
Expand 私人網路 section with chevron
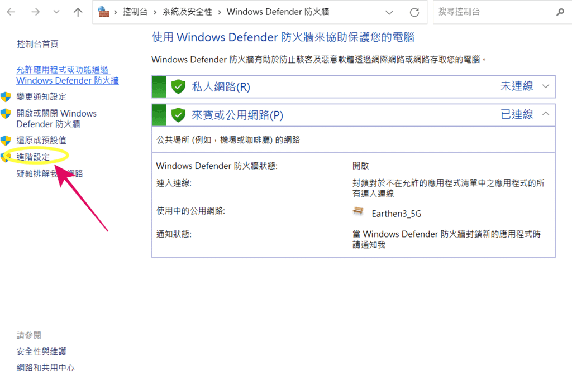tap(545, 86)
